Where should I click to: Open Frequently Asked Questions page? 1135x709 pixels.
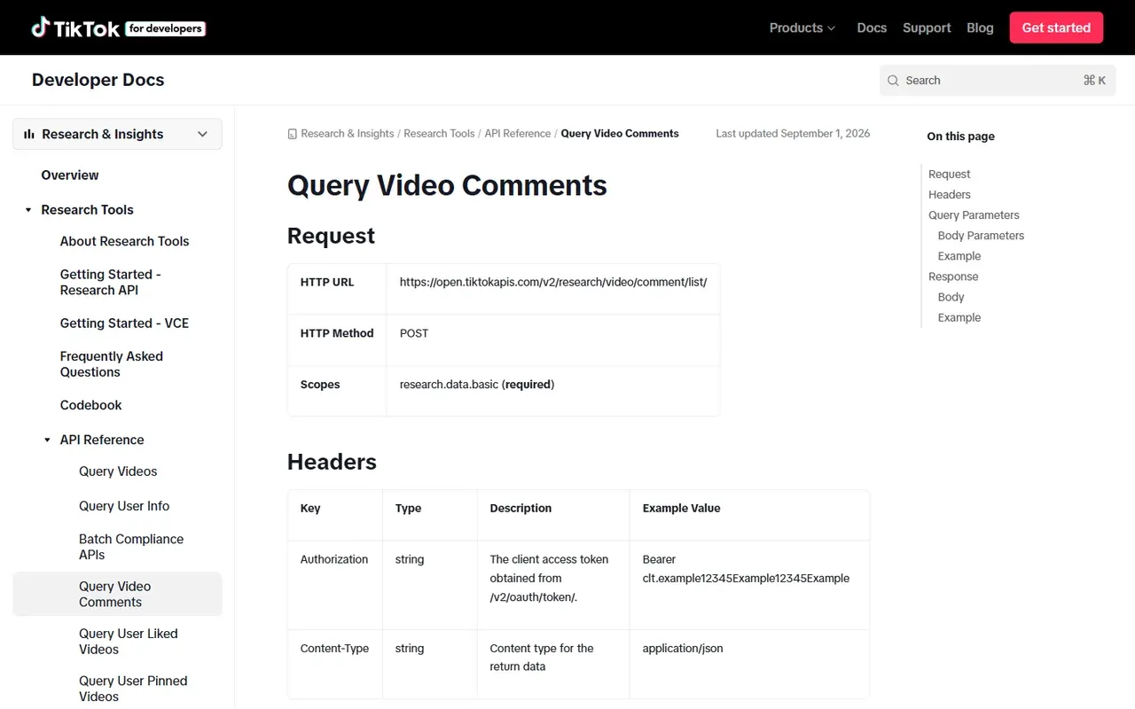112,364
